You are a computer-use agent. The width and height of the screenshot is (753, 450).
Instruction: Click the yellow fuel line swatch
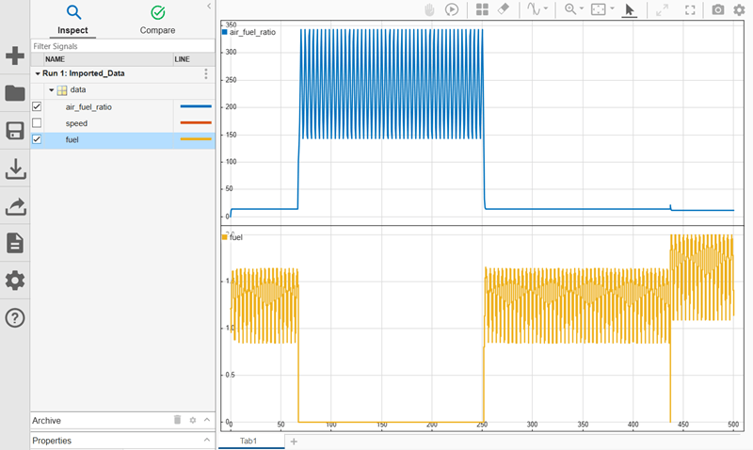[x=196, y=139]
